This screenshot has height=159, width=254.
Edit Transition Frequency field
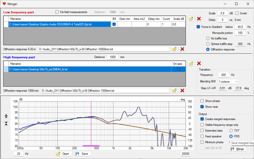pyautogui.click(x=224, y=75)
